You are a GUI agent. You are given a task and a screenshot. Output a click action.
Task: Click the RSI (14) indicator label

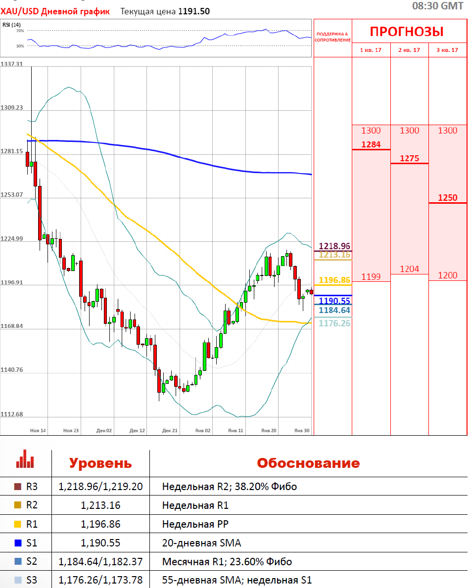(x=11, y=25)
